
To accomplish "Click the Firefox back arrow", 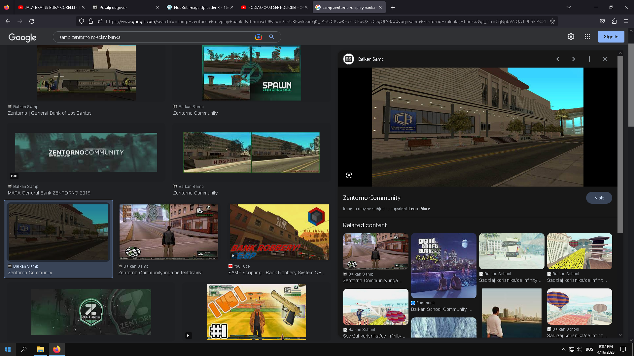I will coord(8,21).
